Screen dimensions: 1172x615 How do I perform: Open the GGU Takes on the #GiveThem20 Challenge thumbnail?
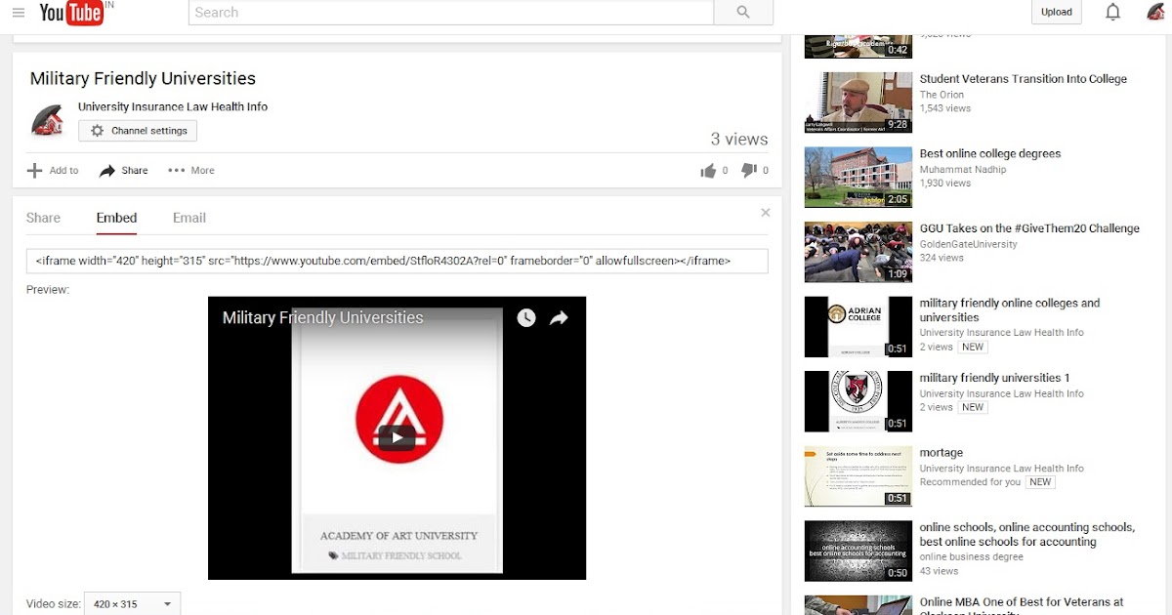(x=858, y=251)
